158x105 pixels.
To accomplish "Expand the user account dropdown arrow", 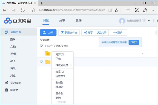I will 149,20.
